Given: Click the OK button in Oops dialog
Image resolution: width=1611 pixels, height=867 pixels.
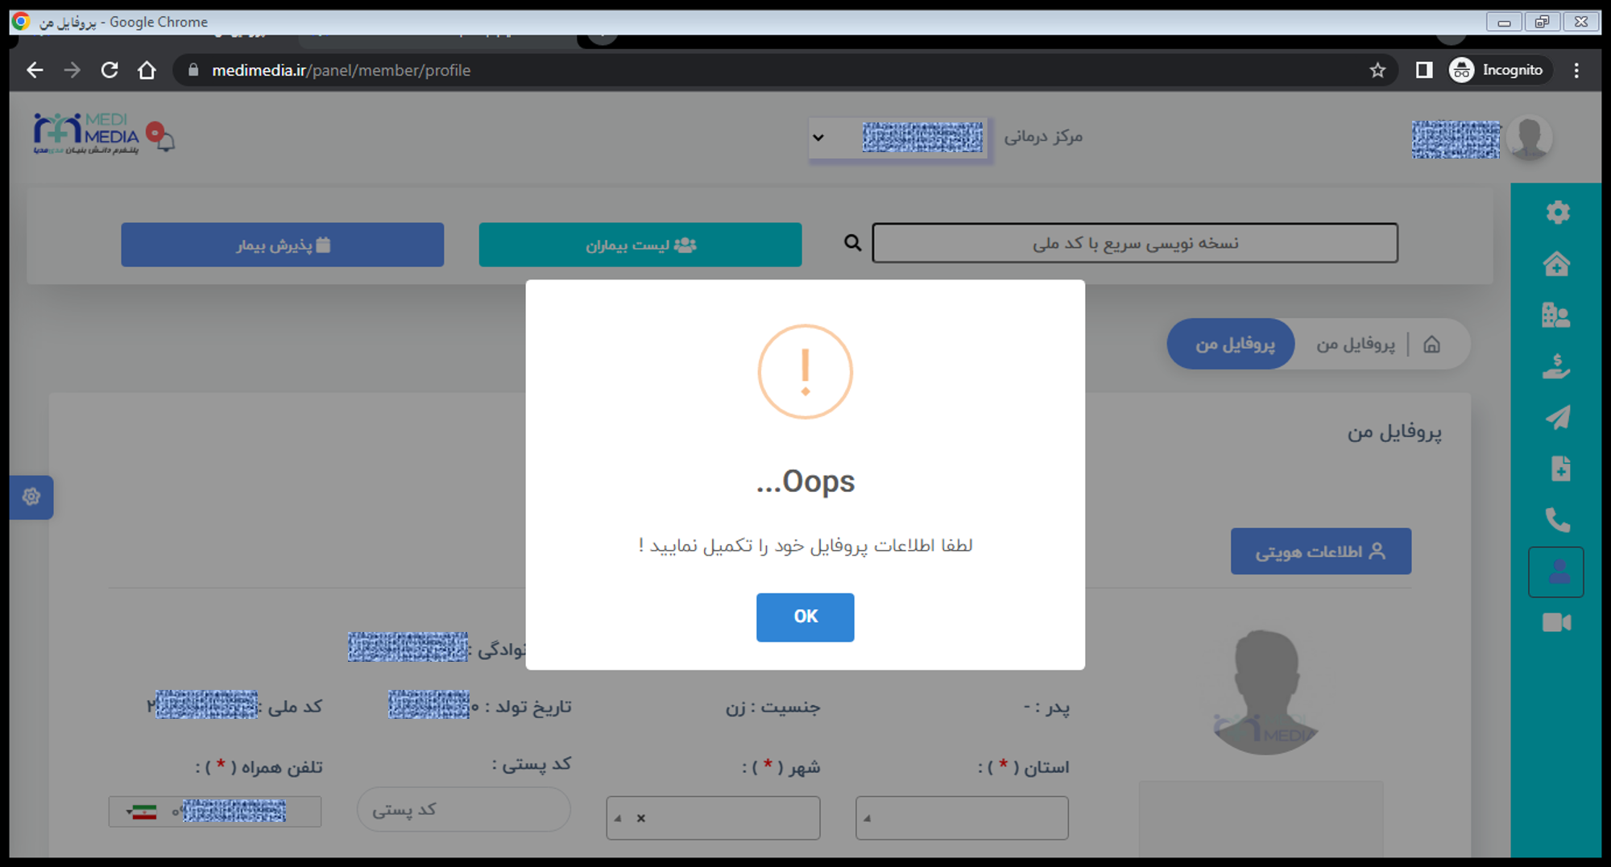Looking at the screenshot, I should click(805, 617).
